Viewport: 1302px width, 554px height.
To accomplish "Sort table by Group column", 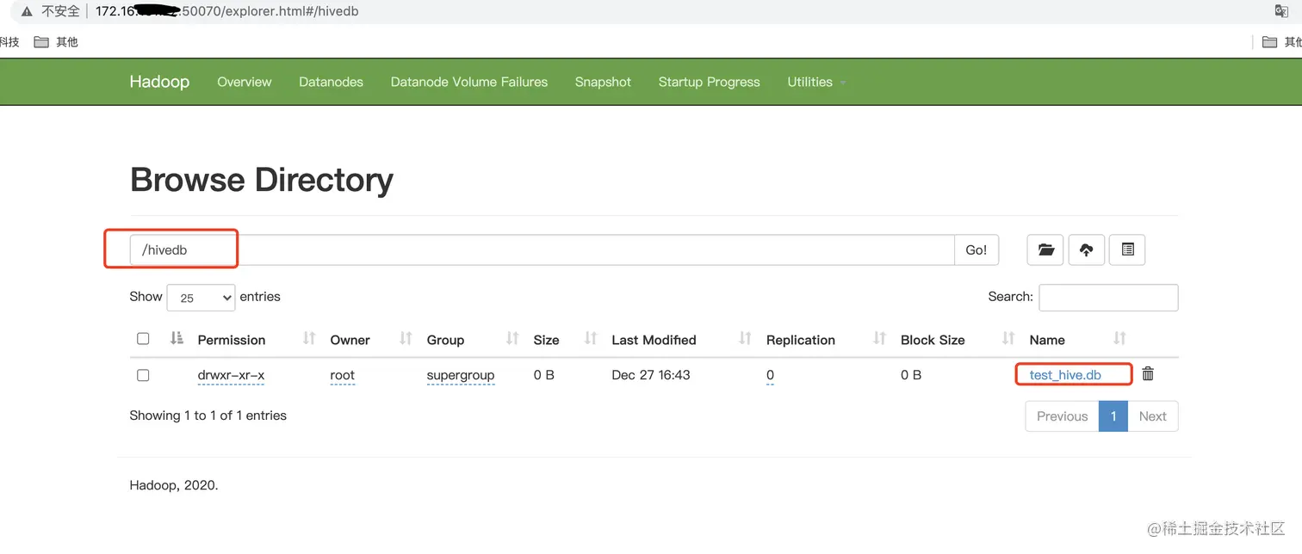I will pos(445,340).
